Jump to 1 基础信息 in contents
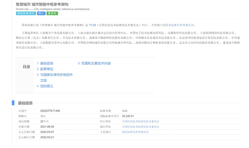Image resolution: width=249 pixels, height=148 pixels. coord(45,63)
